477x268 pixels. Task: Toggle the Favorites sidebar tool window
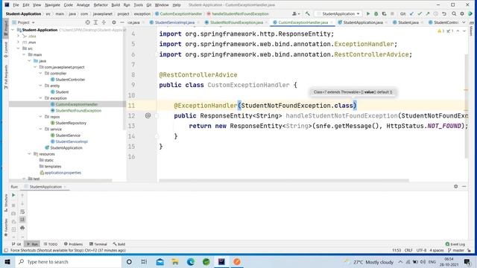point(6,227)
